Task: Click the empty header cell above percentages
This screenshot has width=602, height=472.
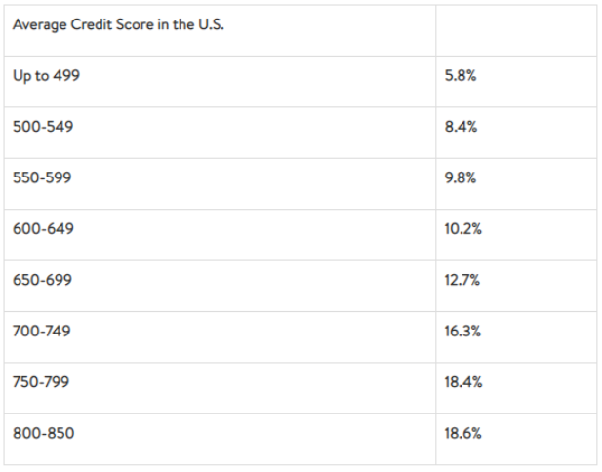Action: pos(516,30)
